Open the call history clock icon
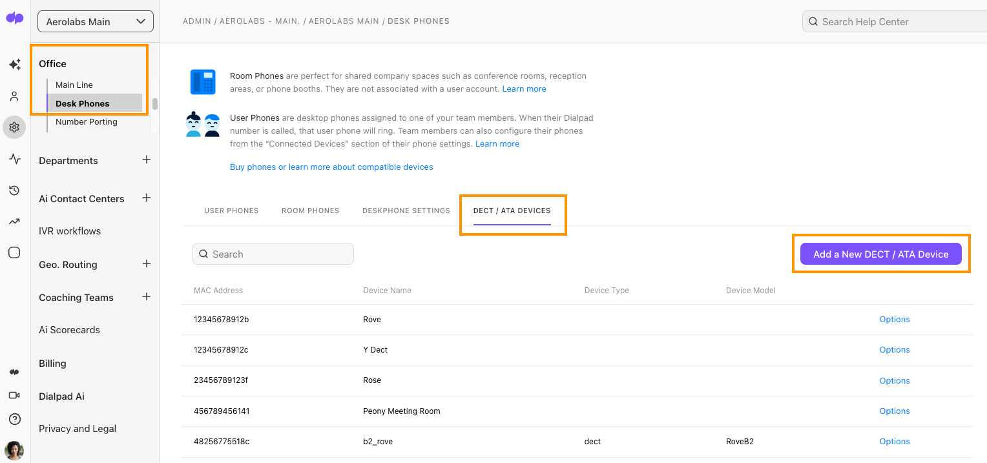 (x=14, y=190)
